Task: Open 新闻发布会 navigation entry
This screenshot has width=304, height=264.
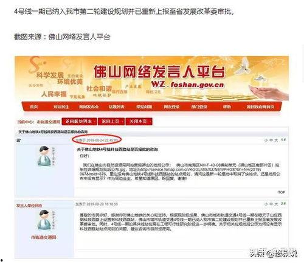Action: 89,106
